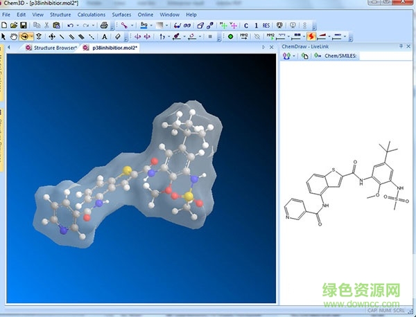Close the ChemDraw LiveLink panel
This screenshot has width=416, height=317.
pyautogui.click(x=411, y=46)
